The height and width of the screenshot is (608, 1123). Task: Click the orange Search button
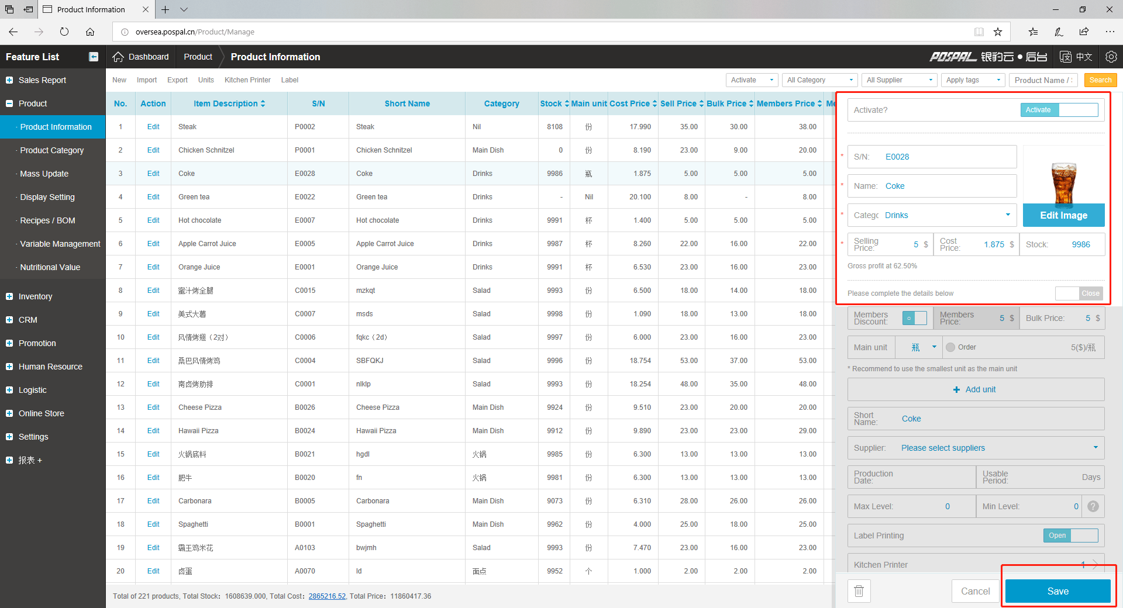(1100, 80)
